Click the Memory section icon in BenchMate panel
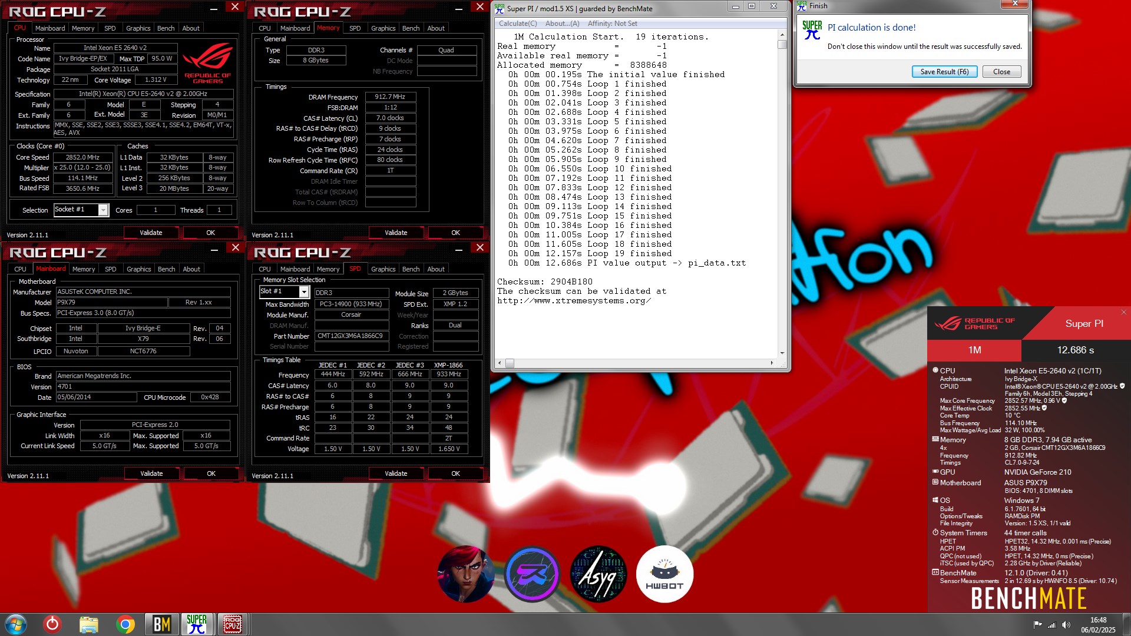The height and width of the screenshot is (636, 1131). pyautogui.click(x=935, y=439)
